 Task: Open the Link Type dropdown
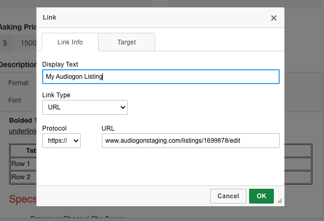[x=85, y=107]
